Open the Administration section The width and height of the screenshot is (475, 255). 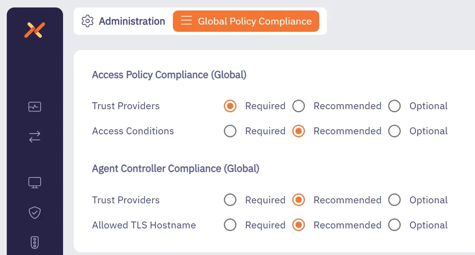(132, 21)
